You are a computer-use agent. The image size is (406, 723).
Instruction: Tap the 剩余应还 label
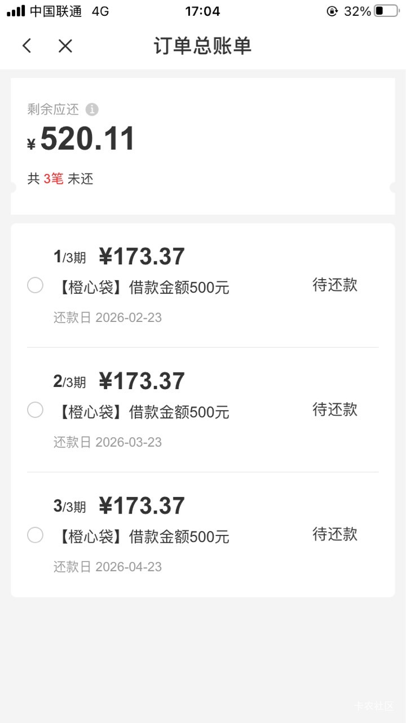coord(53,110)
